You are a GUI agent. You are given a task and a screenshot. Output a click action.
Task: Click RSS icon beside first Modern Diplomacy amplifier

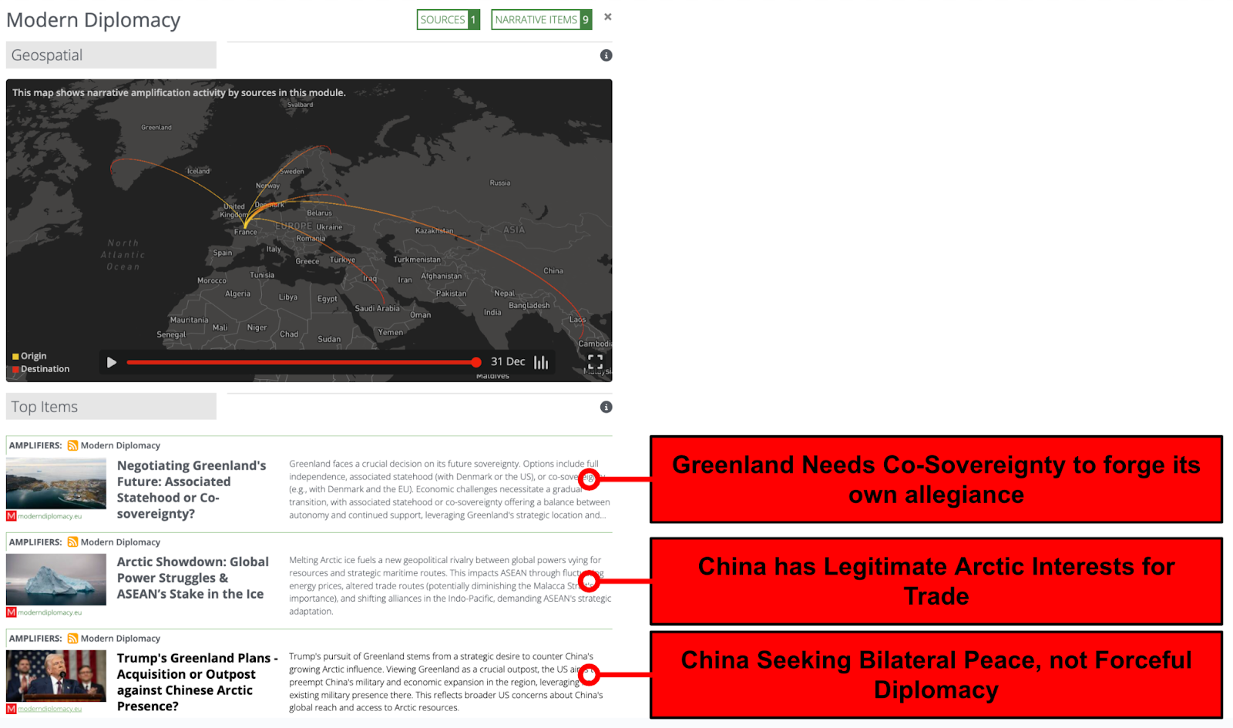(72, 445)
